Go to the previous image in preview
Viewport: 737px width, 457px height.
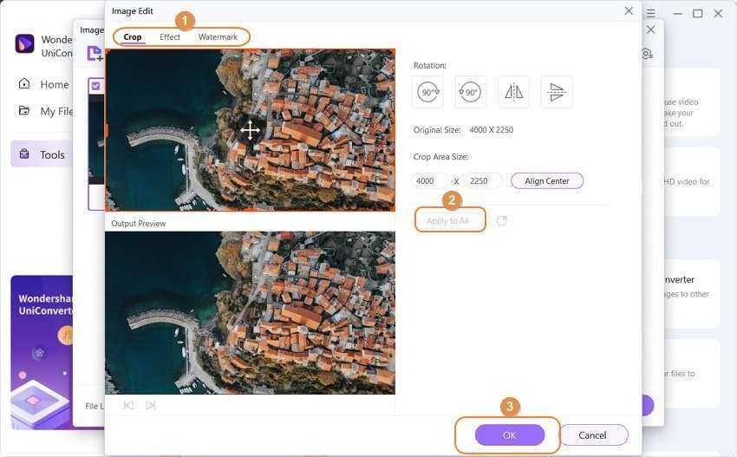coord(128,405)
